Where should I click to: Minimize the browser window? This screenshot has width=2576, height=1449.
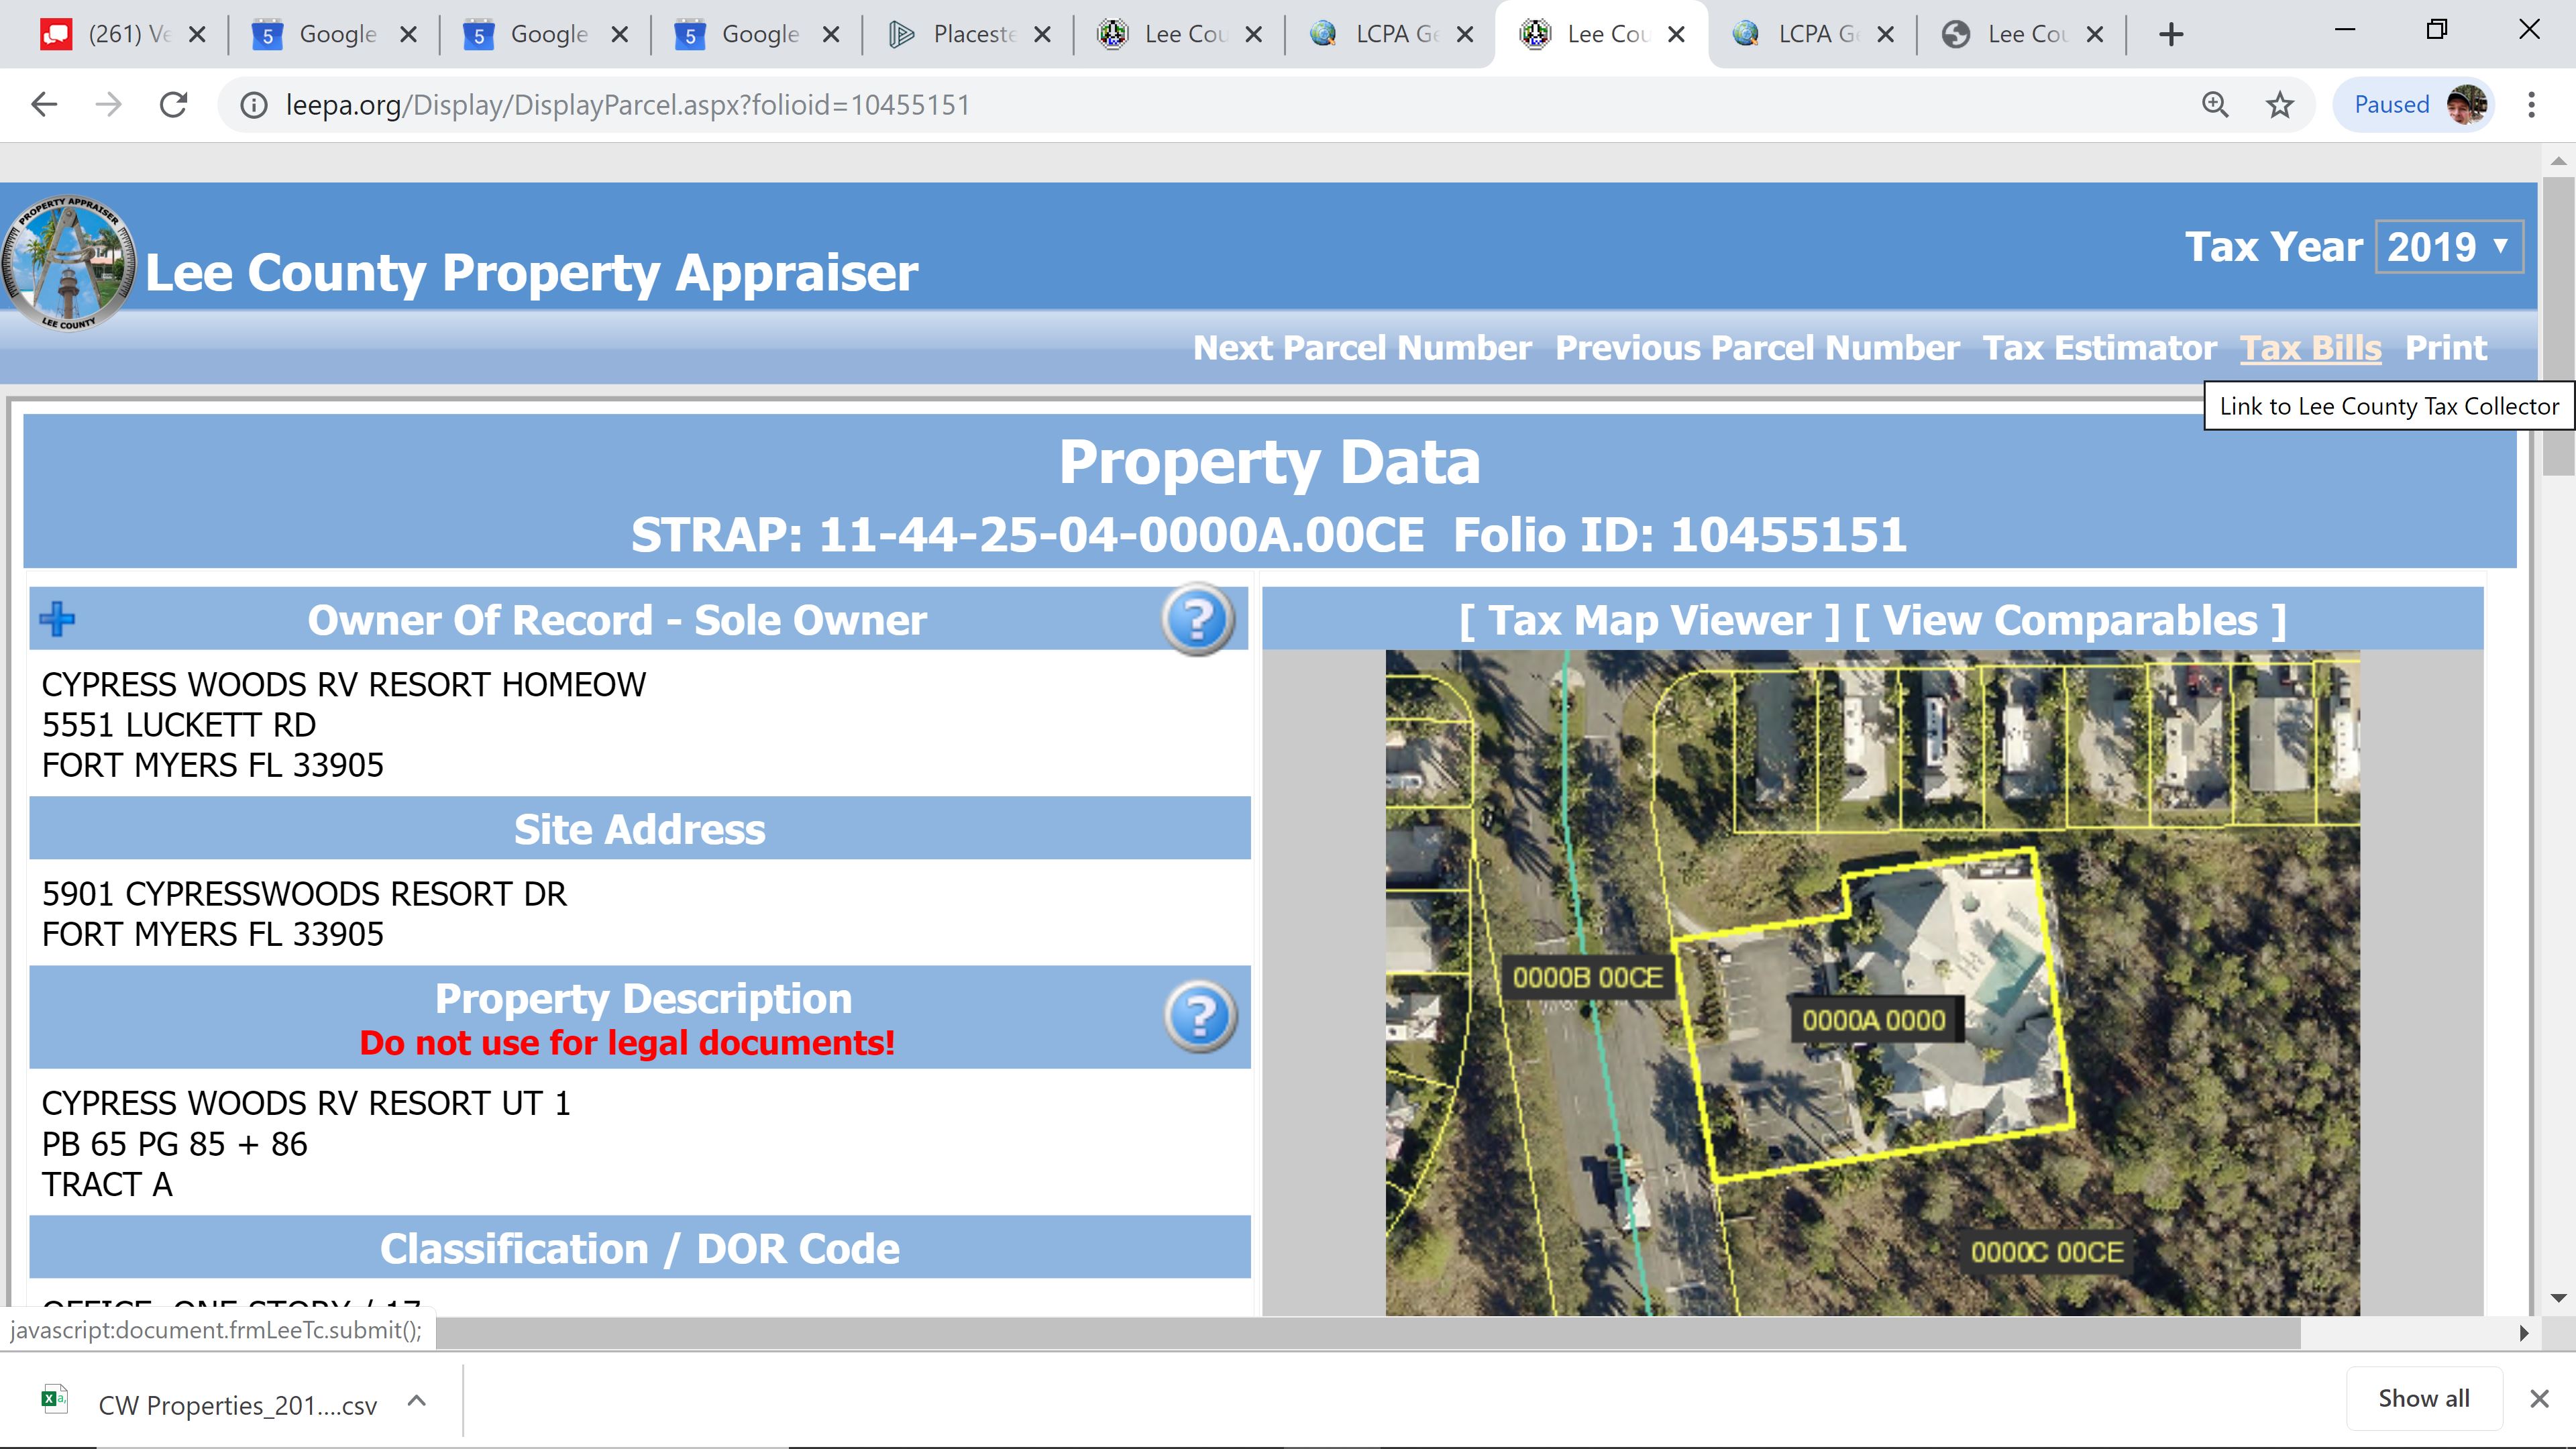(x=2345, y=30)
